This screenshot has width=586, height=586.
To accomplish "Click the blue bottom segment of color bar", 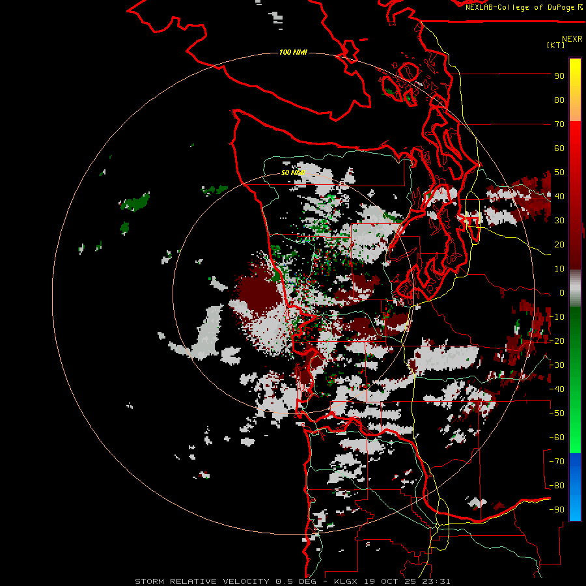I will click(575, 487).
